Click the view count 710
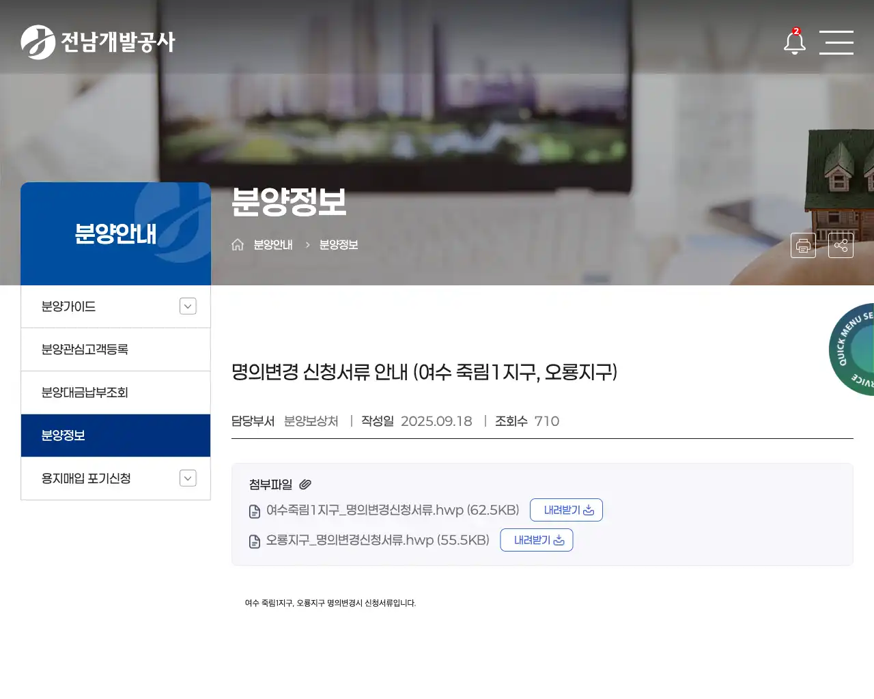 pyautogui.click(x=546, y=421)
